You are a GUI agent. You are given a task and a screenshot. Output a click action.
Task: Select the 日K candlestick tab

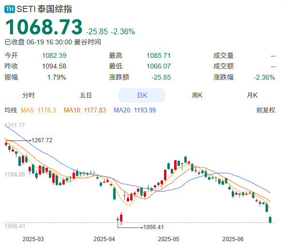coord(142,95)
